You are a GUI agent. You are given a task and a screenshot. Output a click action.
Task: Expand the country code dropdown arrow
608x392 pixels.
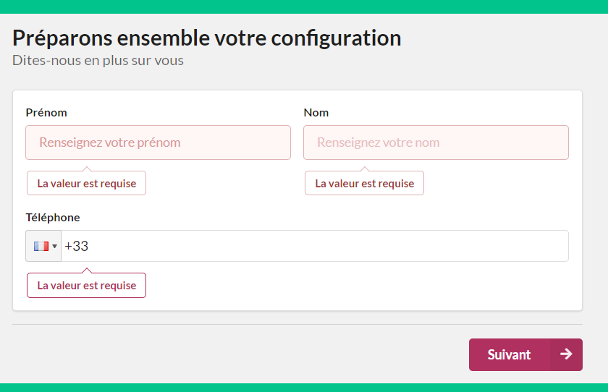pos(55,247)
